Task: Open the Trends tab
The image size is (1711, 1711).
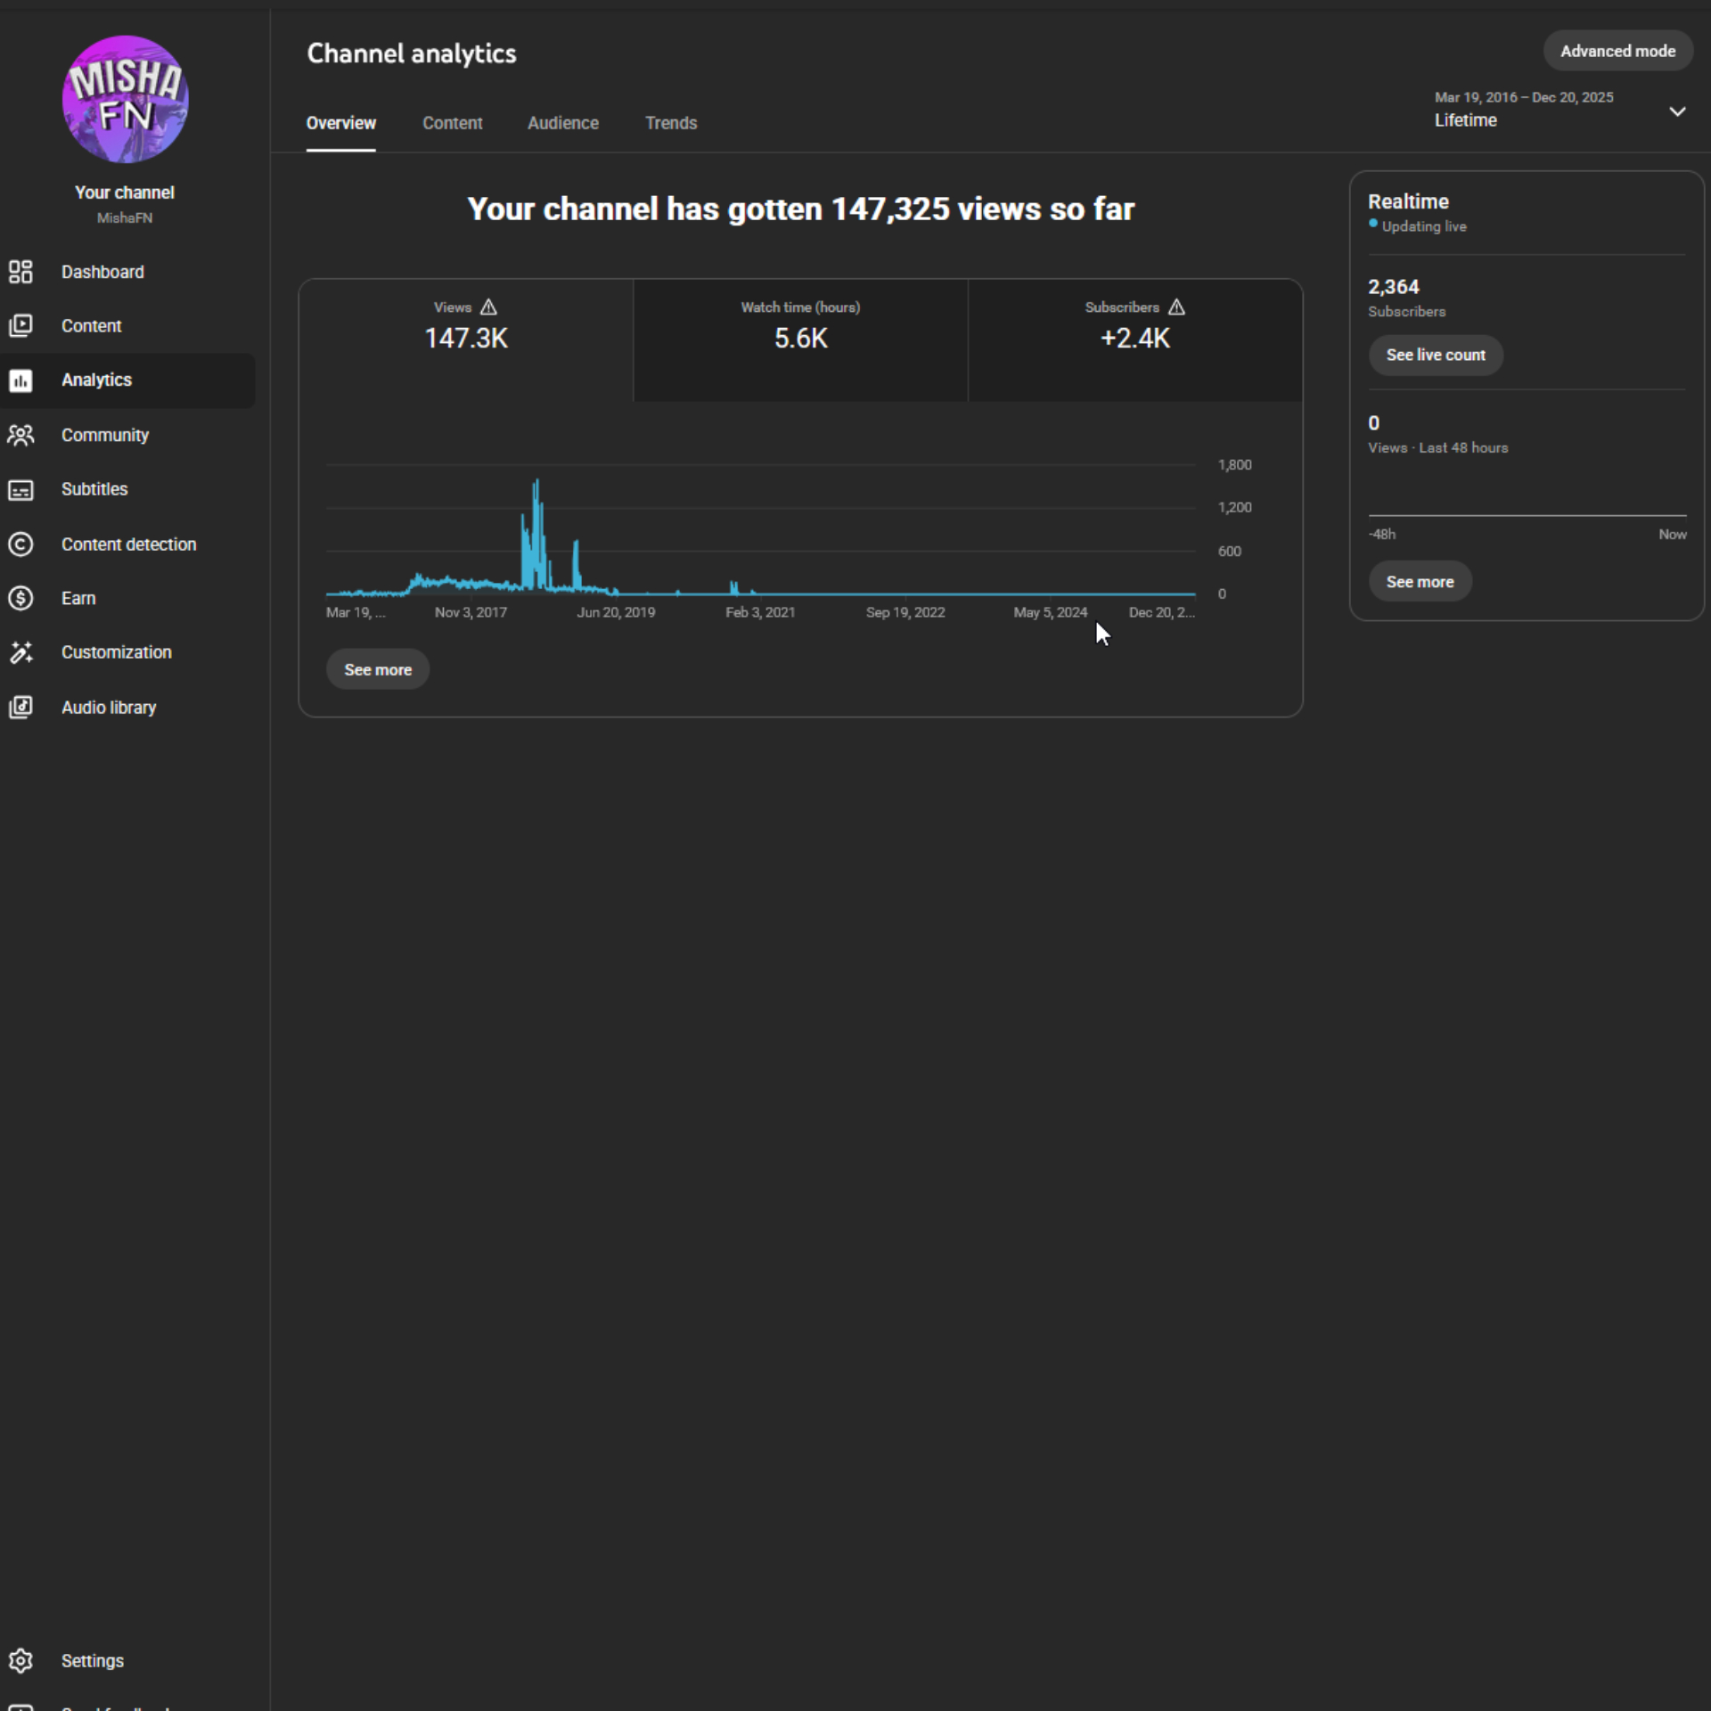Action: [x=670, y=123]
